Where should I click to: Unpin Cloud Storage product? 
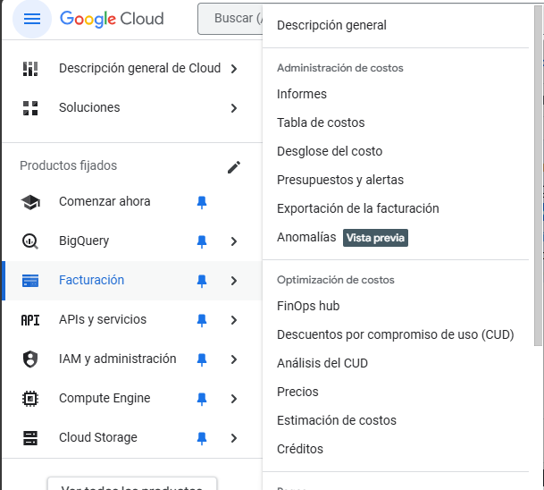202,438
